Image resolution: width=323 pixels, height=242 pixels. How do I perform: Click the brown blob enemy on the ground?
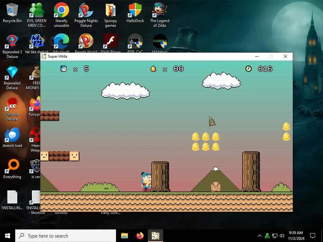[x=216, y=187]
